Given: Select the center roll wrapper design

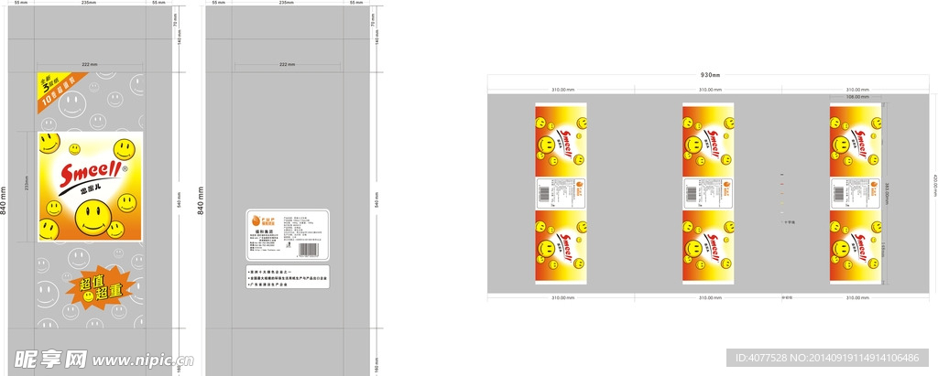Looking at the screenshot, I should (708, 193).
